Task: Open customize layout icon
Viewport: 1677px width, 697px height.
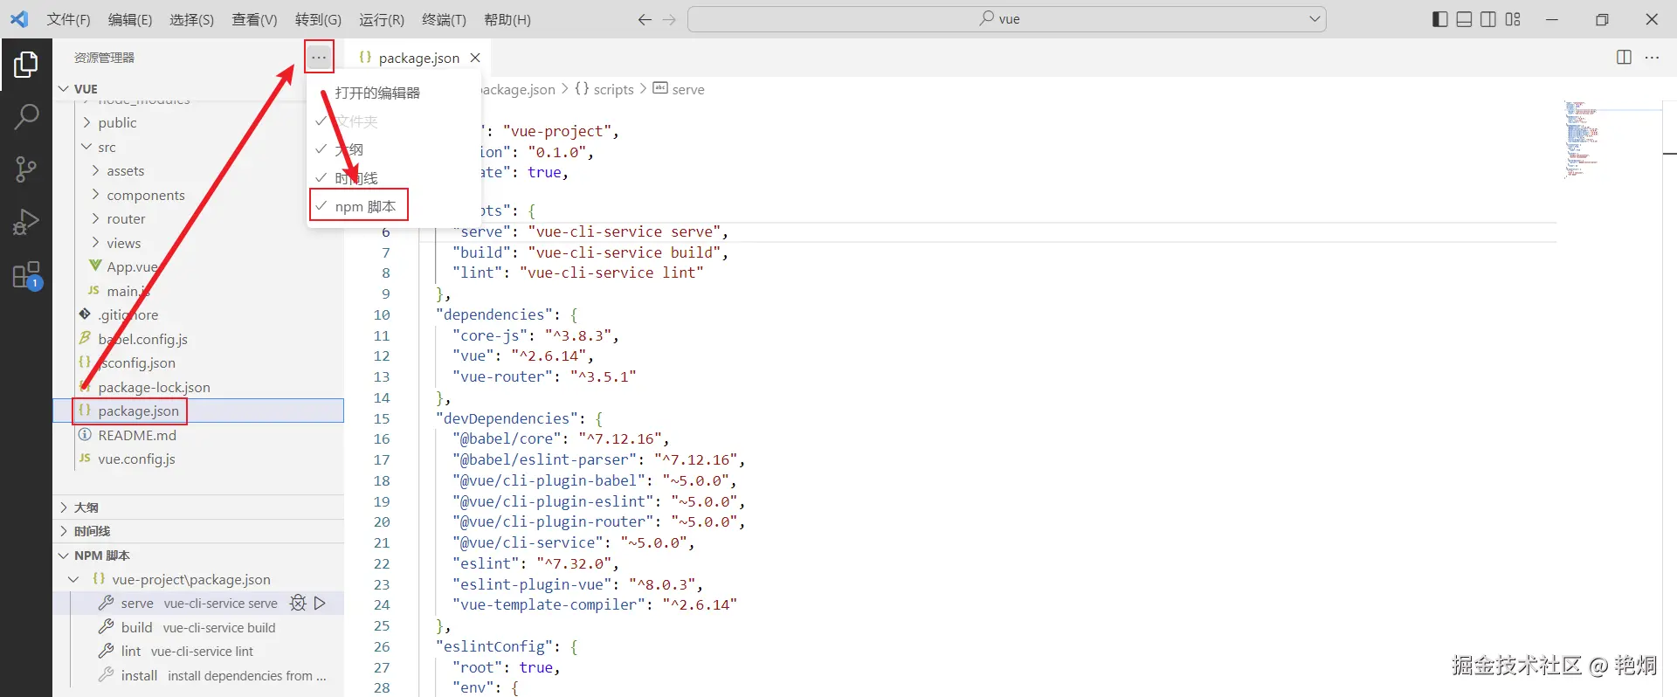Action: [x=1513, y=19]
